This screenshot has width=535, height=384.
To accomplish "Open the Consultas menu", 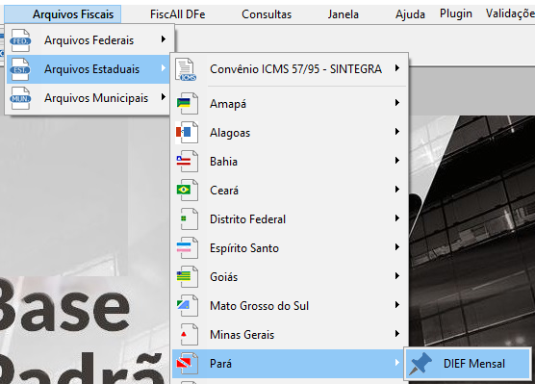I will 267,14.
